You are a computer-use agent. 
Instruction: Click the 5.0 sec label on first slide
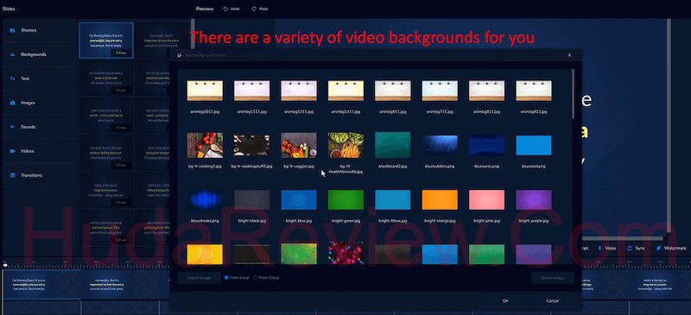pos(121,53)
